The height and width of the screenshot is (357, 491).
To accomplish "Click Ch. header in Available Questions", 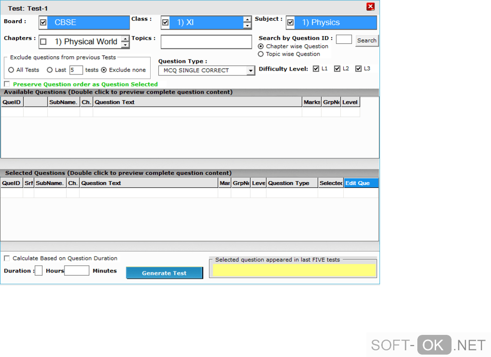I will click(x=87, y=102).
